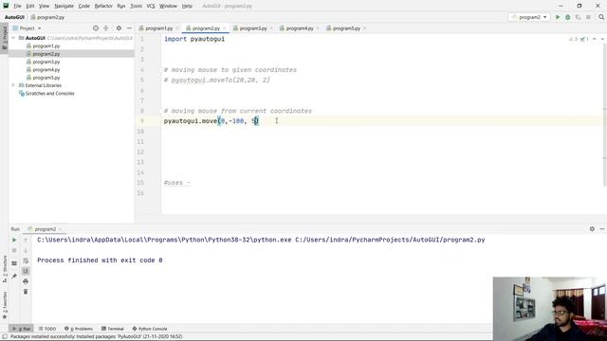
Task: Click the editor warnings inspection indicator
Action: click(x=579, y=39)
